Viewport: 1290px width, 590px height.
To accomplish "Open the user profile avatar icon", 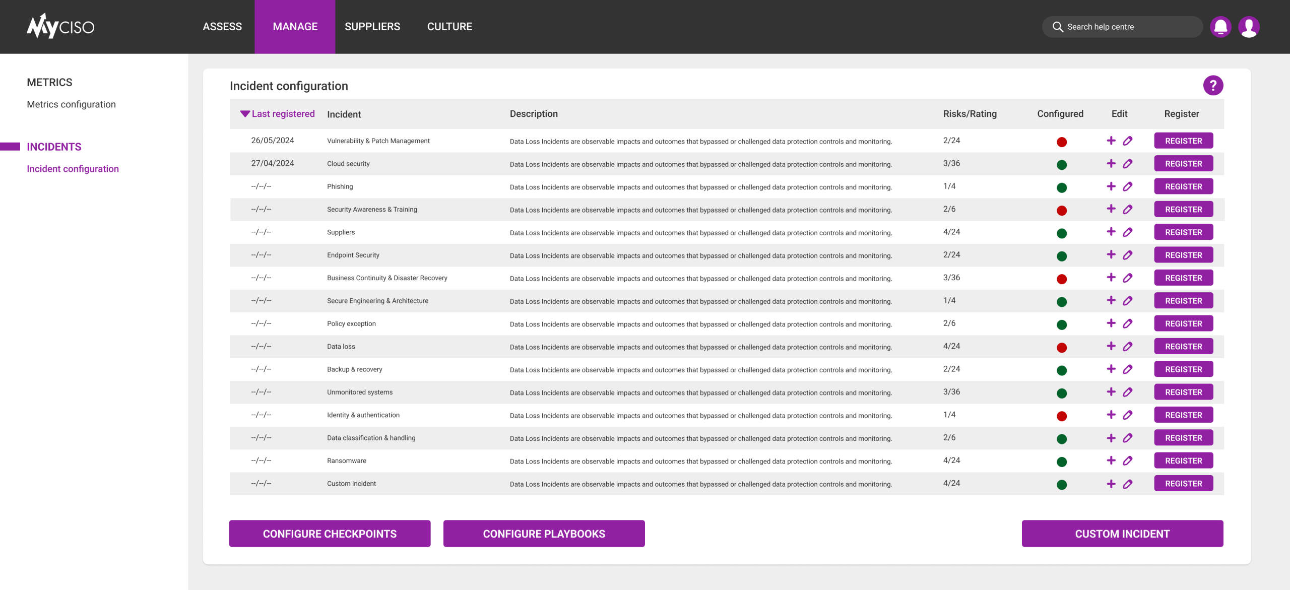I will pos(1249,27).
